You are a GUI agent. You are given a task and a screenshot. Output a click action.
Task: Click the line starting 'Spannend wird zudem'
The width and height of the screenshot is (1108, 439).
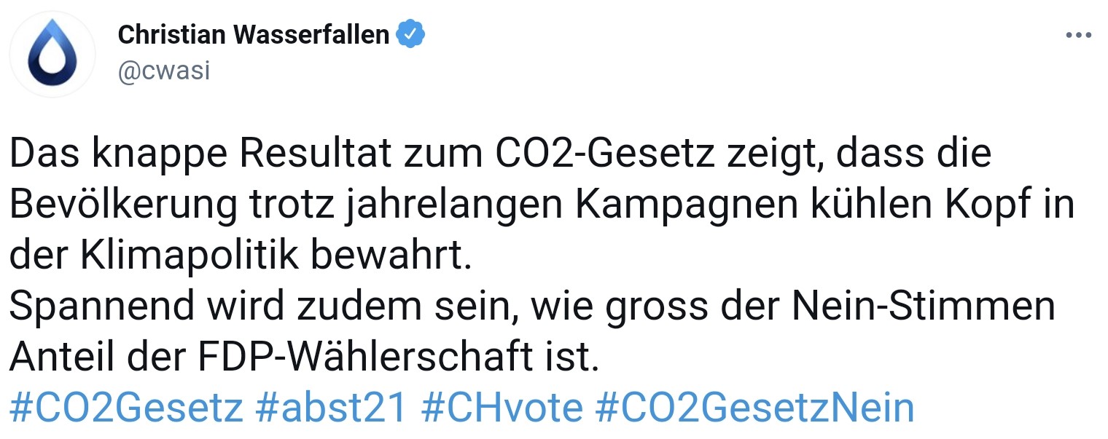532,308
